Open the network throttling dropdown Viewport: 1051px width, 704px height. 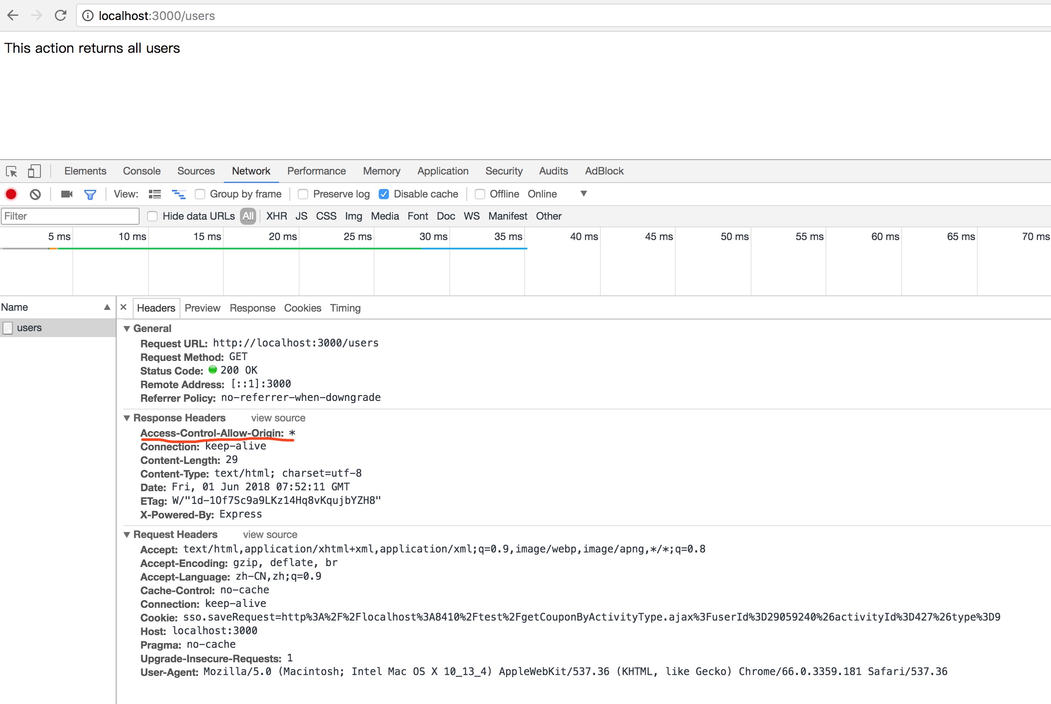[x=583, y=194]
